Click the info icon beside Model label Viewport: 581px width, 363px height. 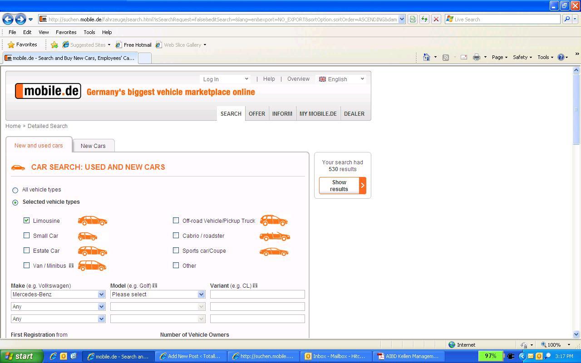click(155, 285)
